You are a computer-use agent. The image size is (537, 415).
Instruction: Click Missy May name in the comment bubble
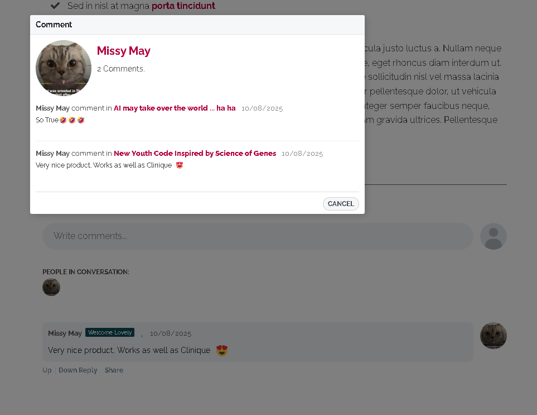[65, 333]
